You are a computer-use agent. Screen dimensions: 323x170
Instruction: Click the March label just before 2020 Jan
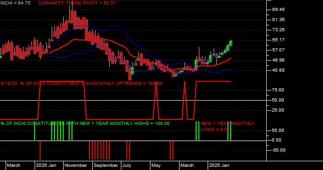pos(13,165)
